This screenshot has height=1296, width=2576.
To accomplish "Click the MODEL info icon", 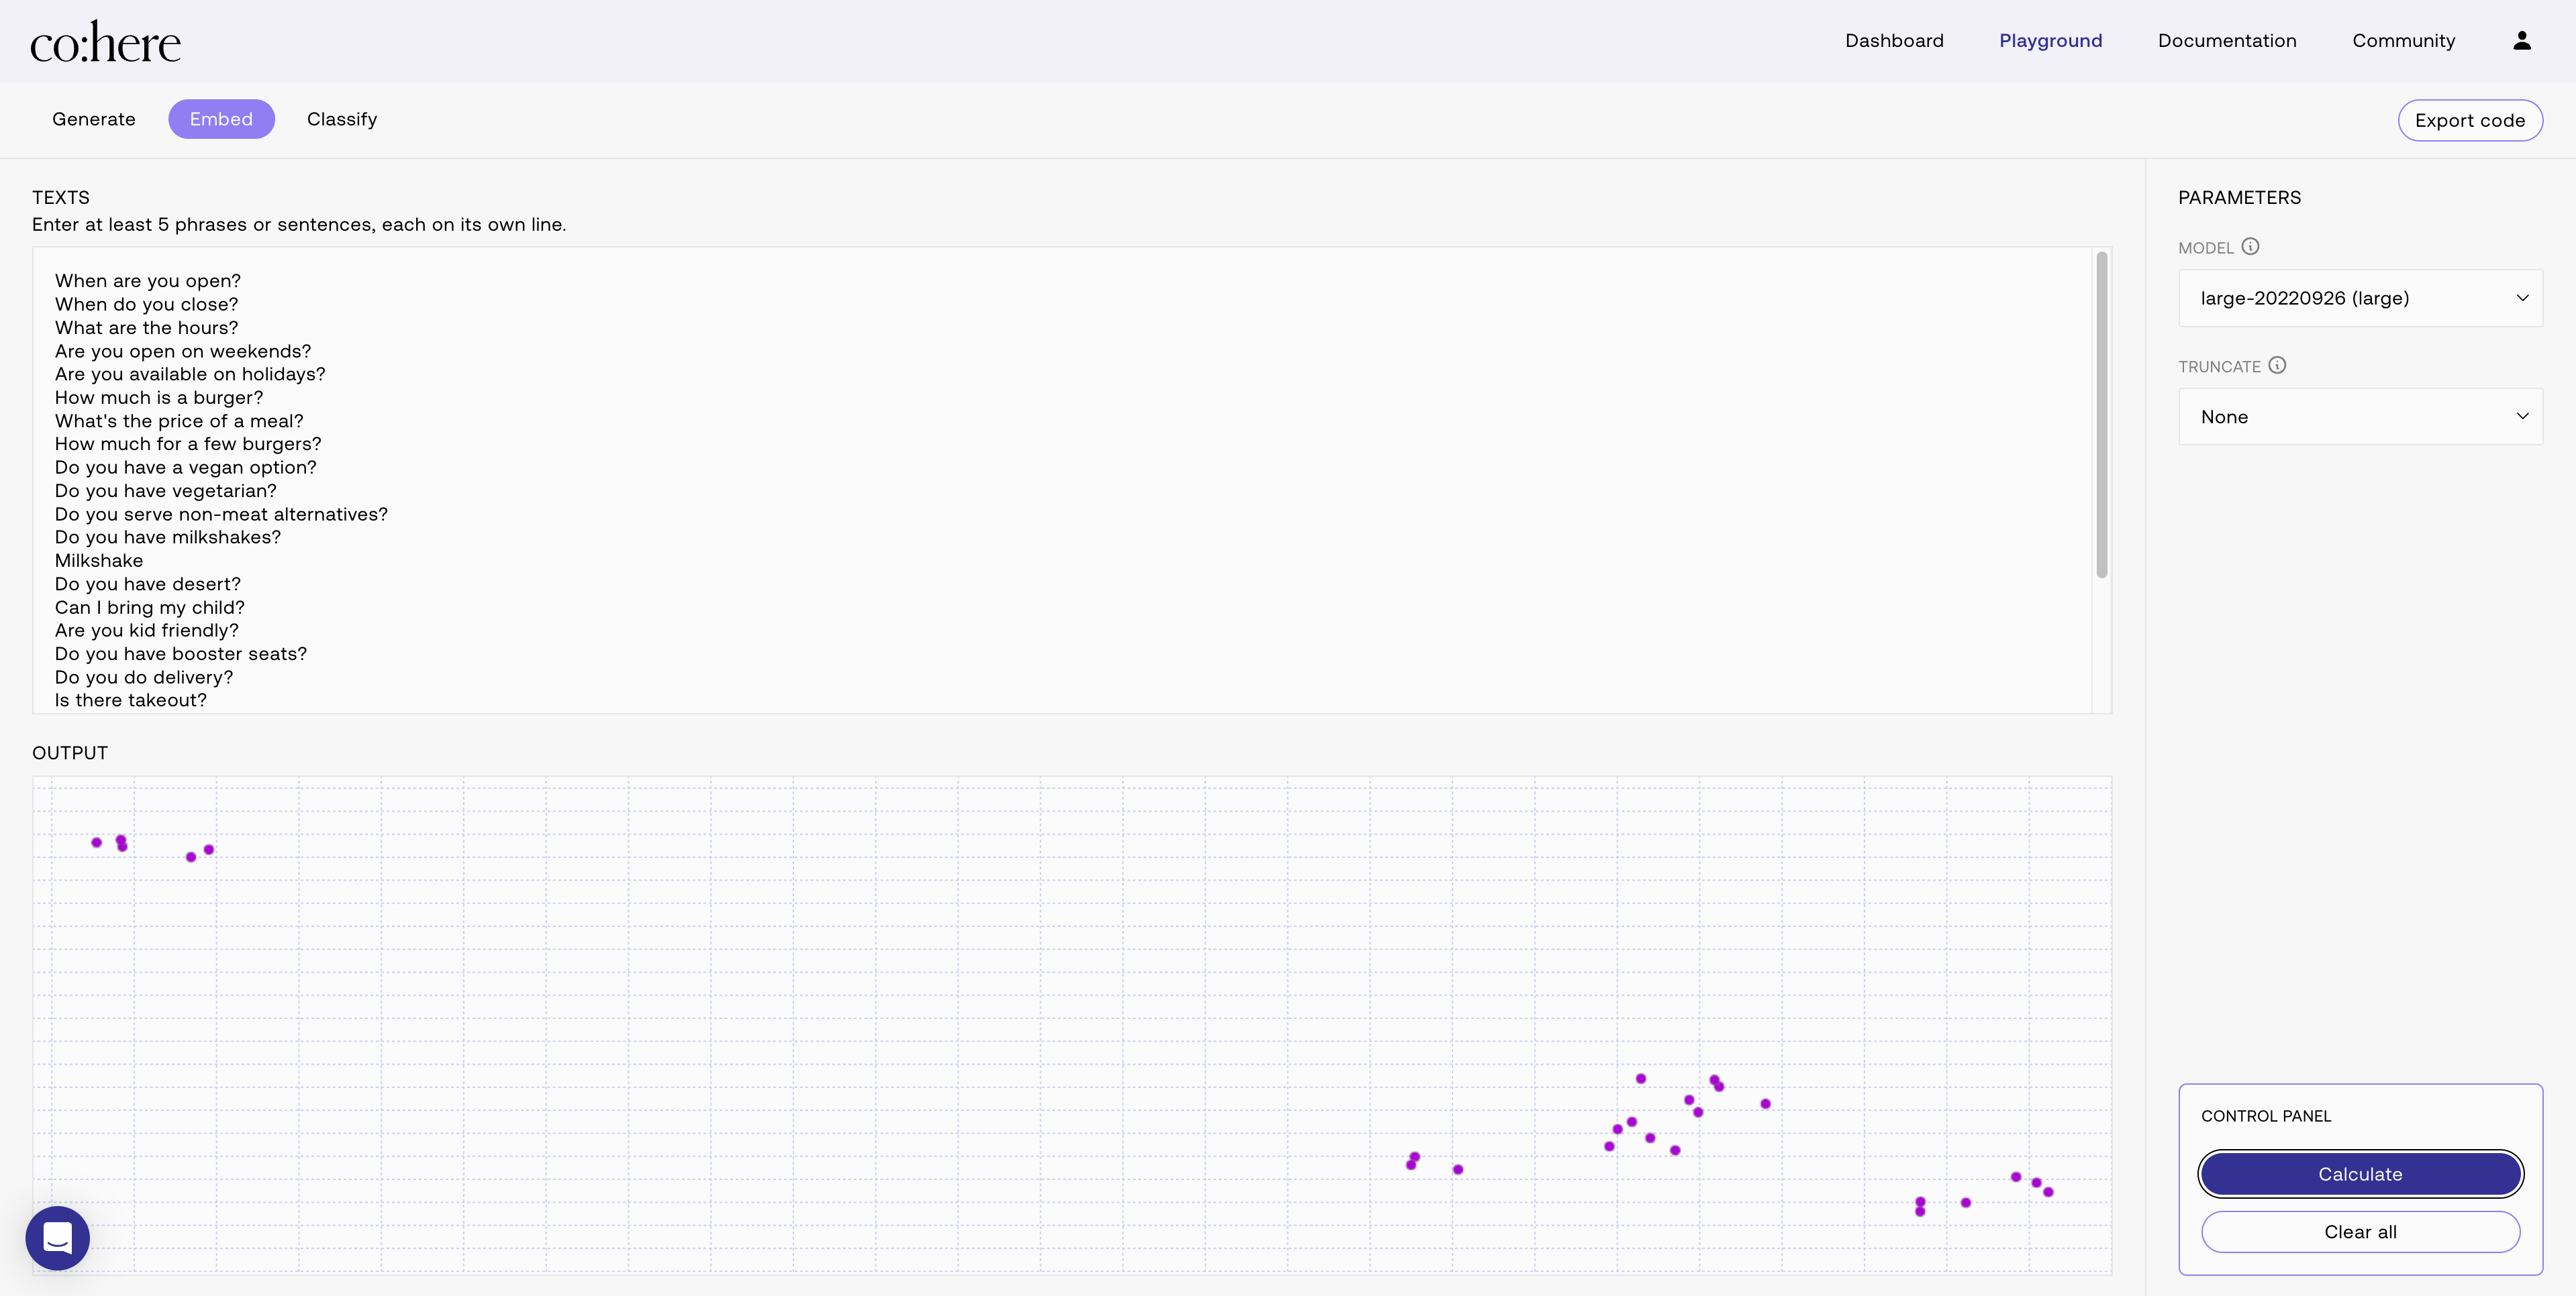I will 2250,246.
